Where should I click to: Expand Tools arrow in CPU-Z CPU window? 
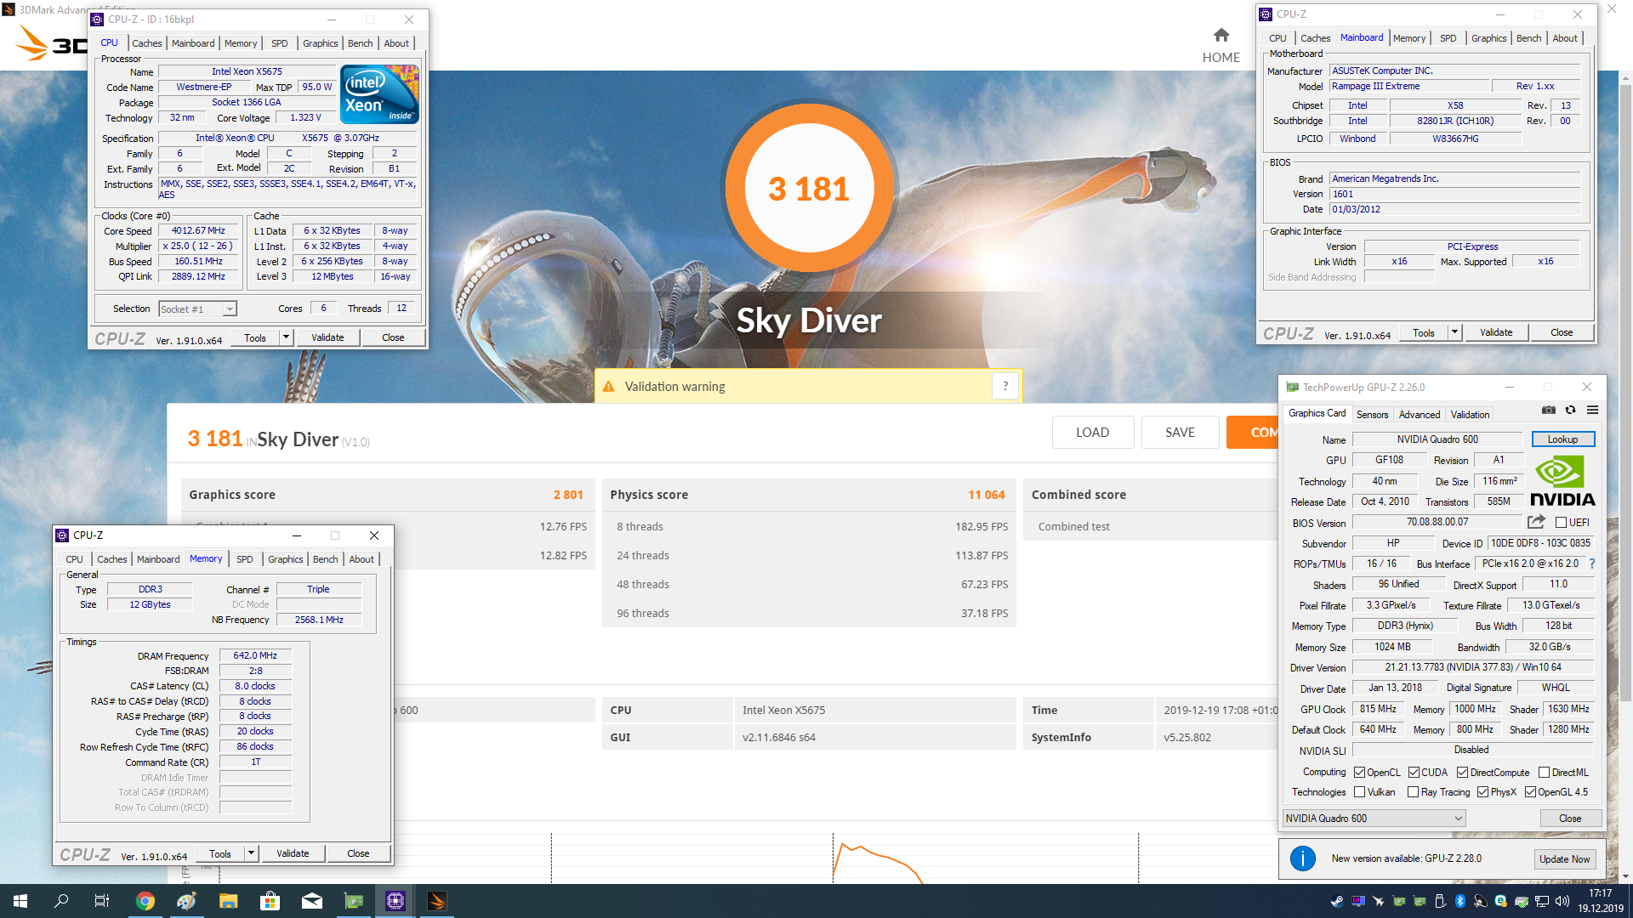[286, 337]
